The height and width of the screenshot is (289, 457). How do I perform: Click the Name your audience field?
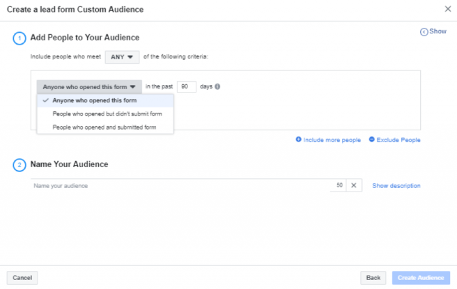pyautogui.click(x=180, y=185)
